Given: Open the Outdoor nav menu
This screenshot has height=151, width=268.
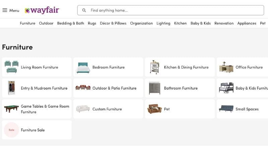Looking at the screenshot, I should pos(46,23).
